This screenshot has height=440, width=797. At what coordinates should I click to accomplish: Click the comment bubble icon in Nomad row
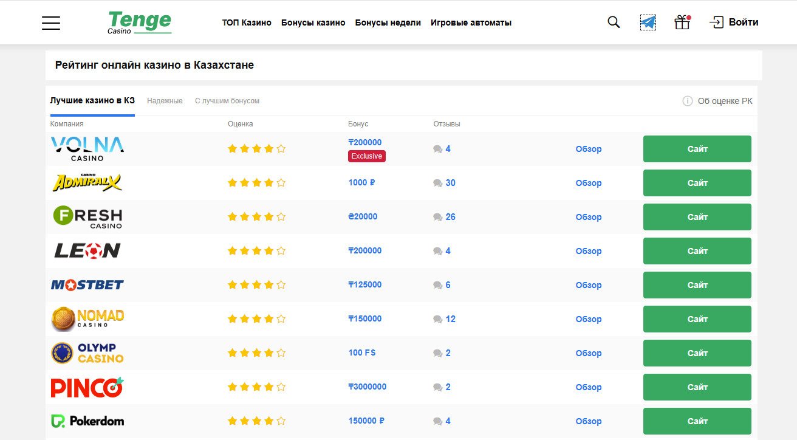(437, 319)
